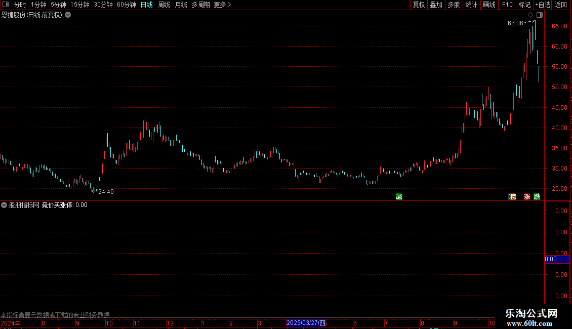Click the 标记 mark button
The image size is (572, 329).
coord(524,5)
